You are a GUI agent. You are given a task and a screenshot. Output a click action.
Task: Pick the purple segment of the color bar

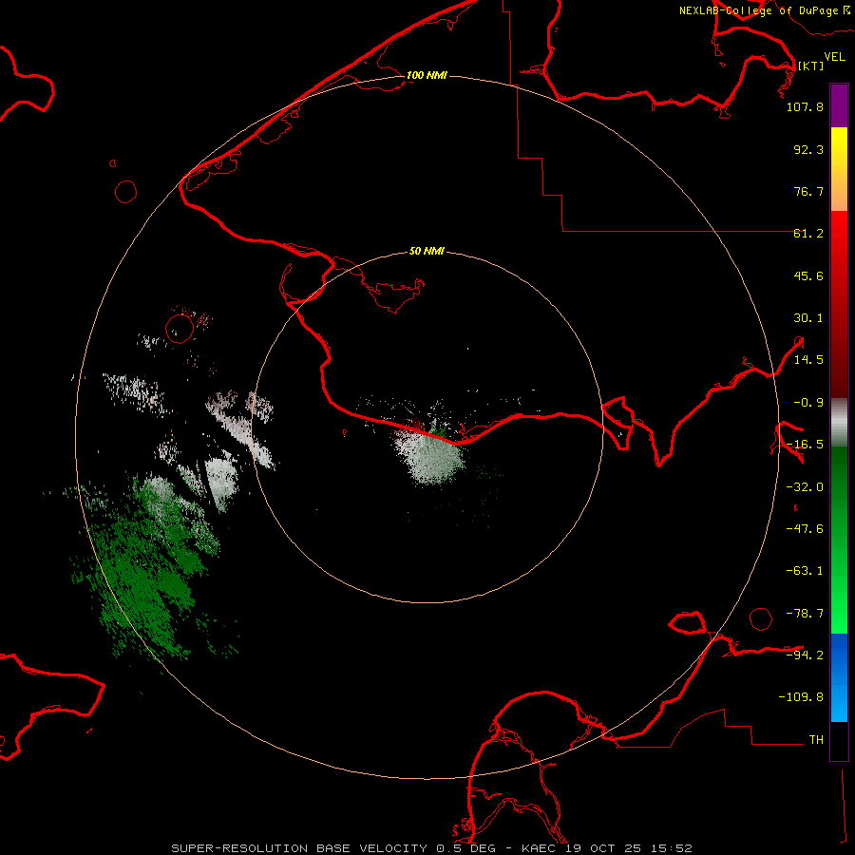(839, 105)
